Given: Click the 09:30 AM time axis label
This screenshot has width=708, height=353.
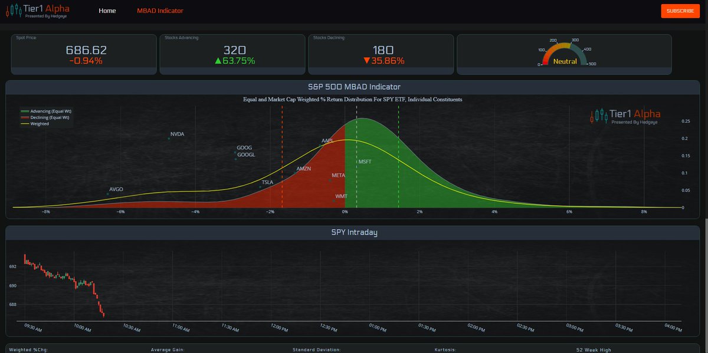Looking at the screenshot, I should pyautogui.click(x=33, y=326).
